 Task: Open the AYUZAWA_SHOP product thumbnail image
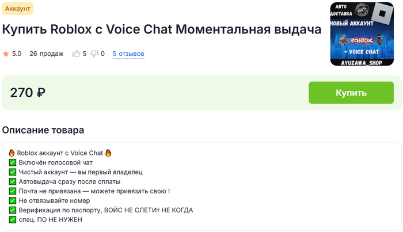[x=362, y=35]
